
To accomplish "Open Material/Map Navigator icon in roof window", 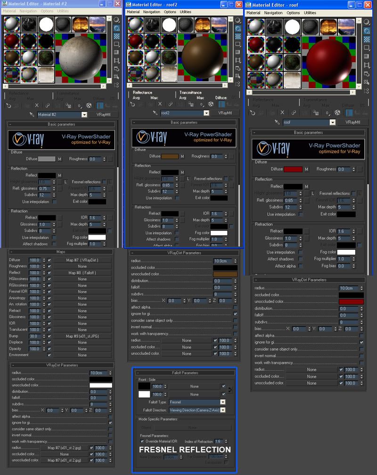I will [367, 90].
